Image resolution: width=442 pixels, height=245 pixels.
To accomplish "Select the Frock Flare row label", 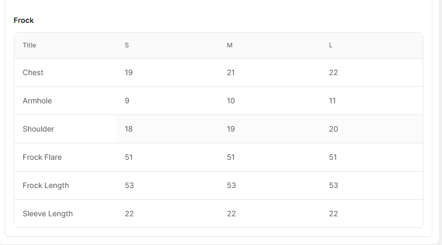I will pyautogui.click(x=42, y=157).
